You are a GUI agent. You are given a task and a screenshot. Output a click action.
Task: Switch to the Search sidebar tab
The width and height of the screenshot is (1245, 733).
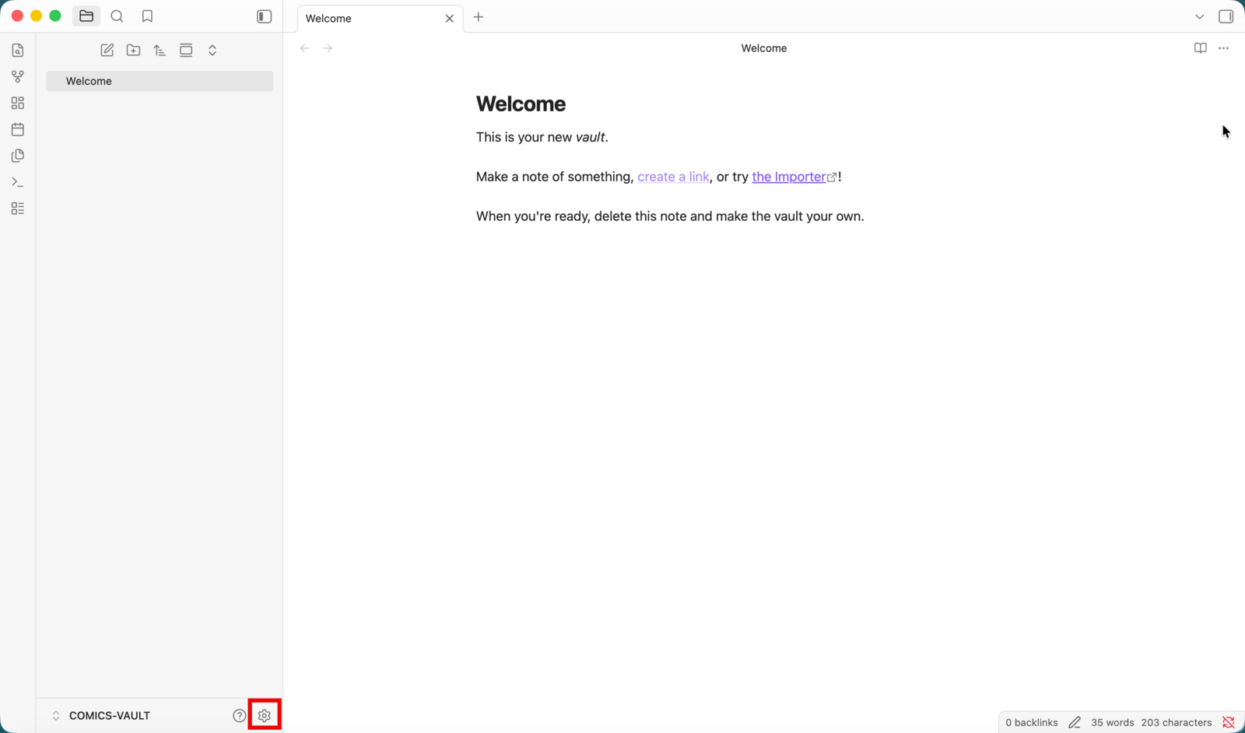(x=117, y=16)
